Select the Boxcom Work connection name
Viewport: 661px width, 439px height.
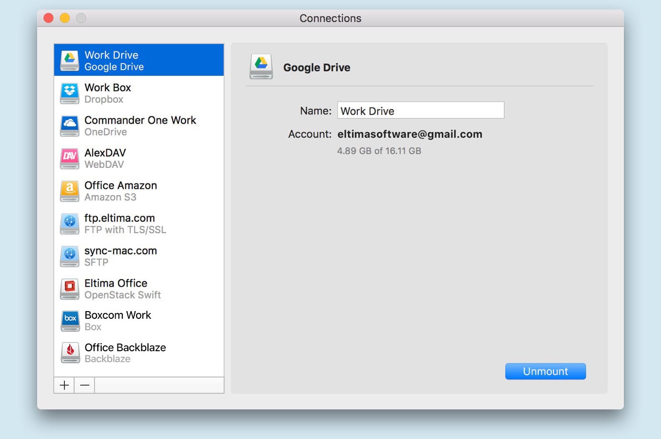point(117,315)
